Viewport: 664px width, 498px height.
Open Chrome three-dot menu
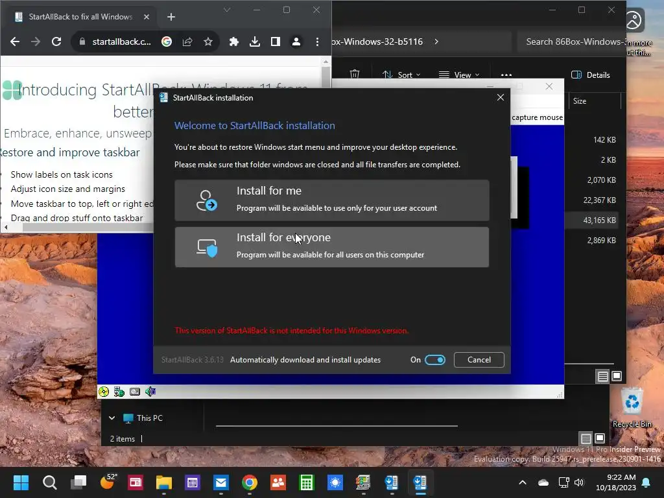(x=317, y=41)
